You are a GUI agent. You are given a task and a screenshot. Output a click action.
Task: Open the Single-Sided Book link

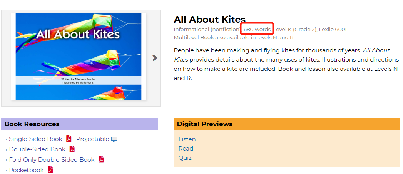[x=35, y=139]
